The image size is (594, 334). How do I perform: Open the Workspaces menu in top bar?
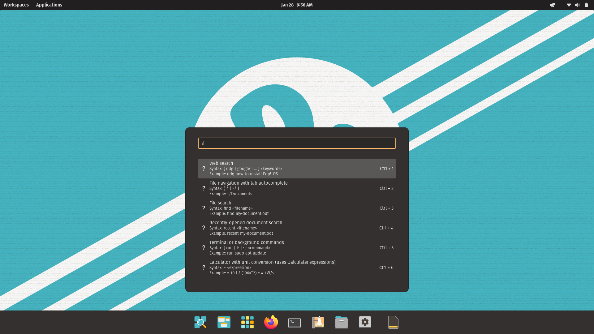(x=16, y=5)
